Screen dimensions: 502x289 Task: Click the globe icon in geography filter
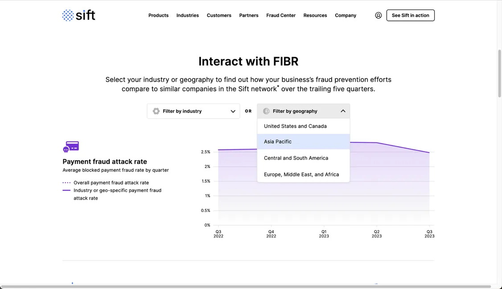(266, 111)
